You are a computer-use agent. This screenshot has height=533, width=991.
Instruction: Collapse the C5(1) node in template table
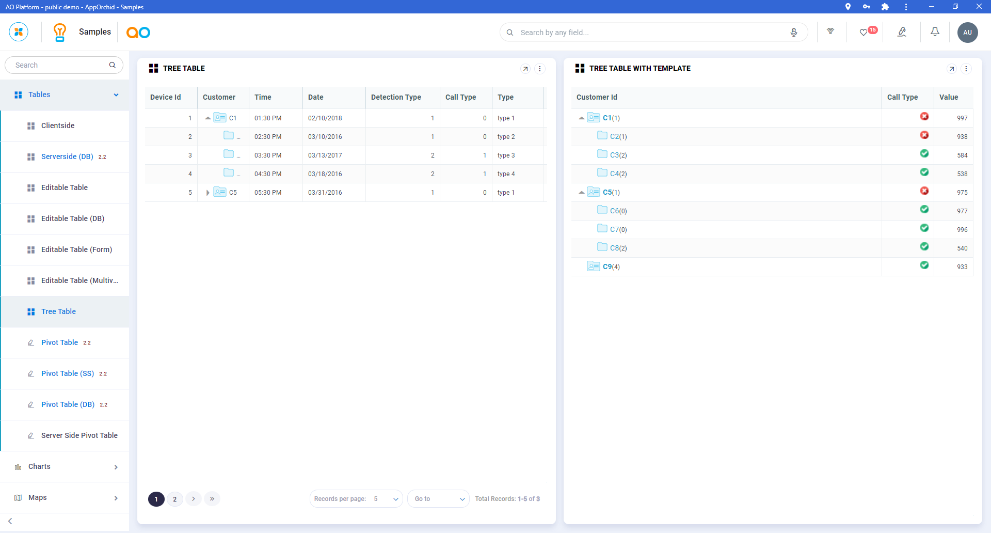pyautogui.click(x=582, y=193)
